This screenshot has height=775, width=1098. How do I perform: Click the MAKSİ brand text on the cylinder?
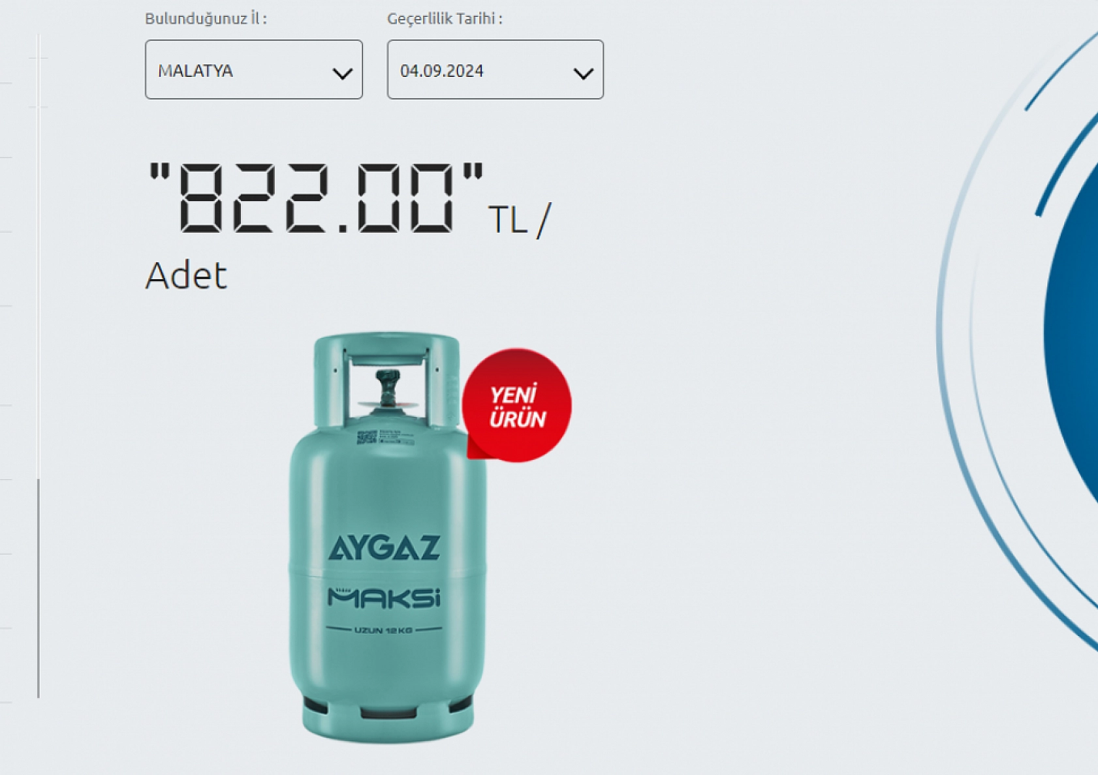pyautogui.click(x=384, y=598)
